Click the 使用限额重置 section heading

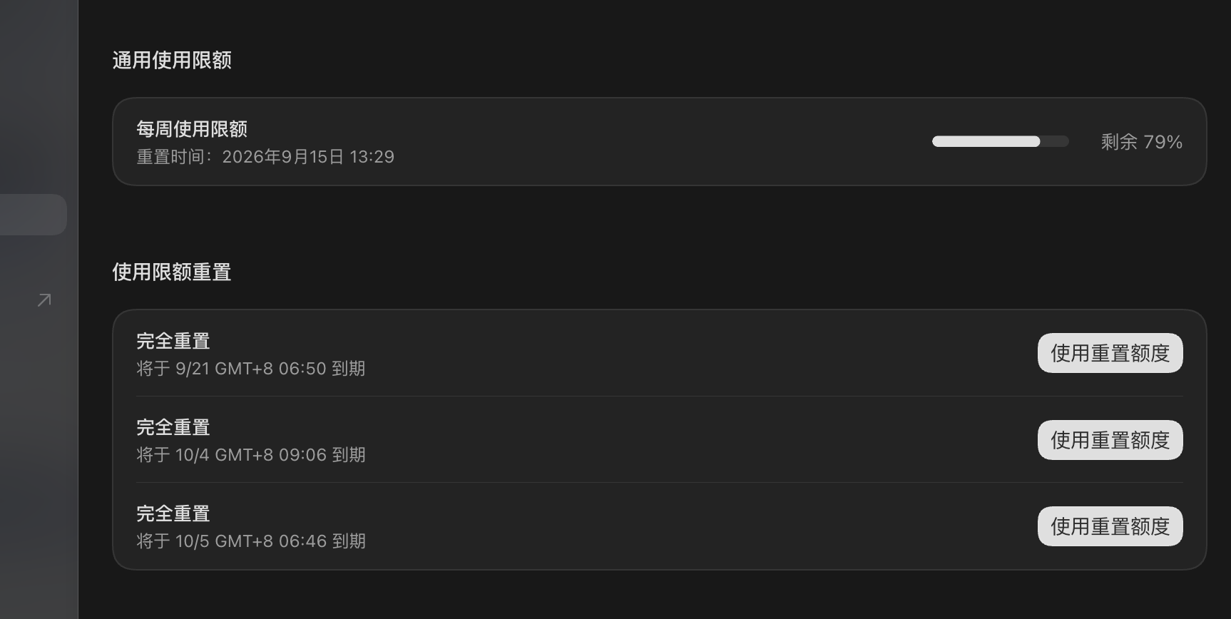172,272
